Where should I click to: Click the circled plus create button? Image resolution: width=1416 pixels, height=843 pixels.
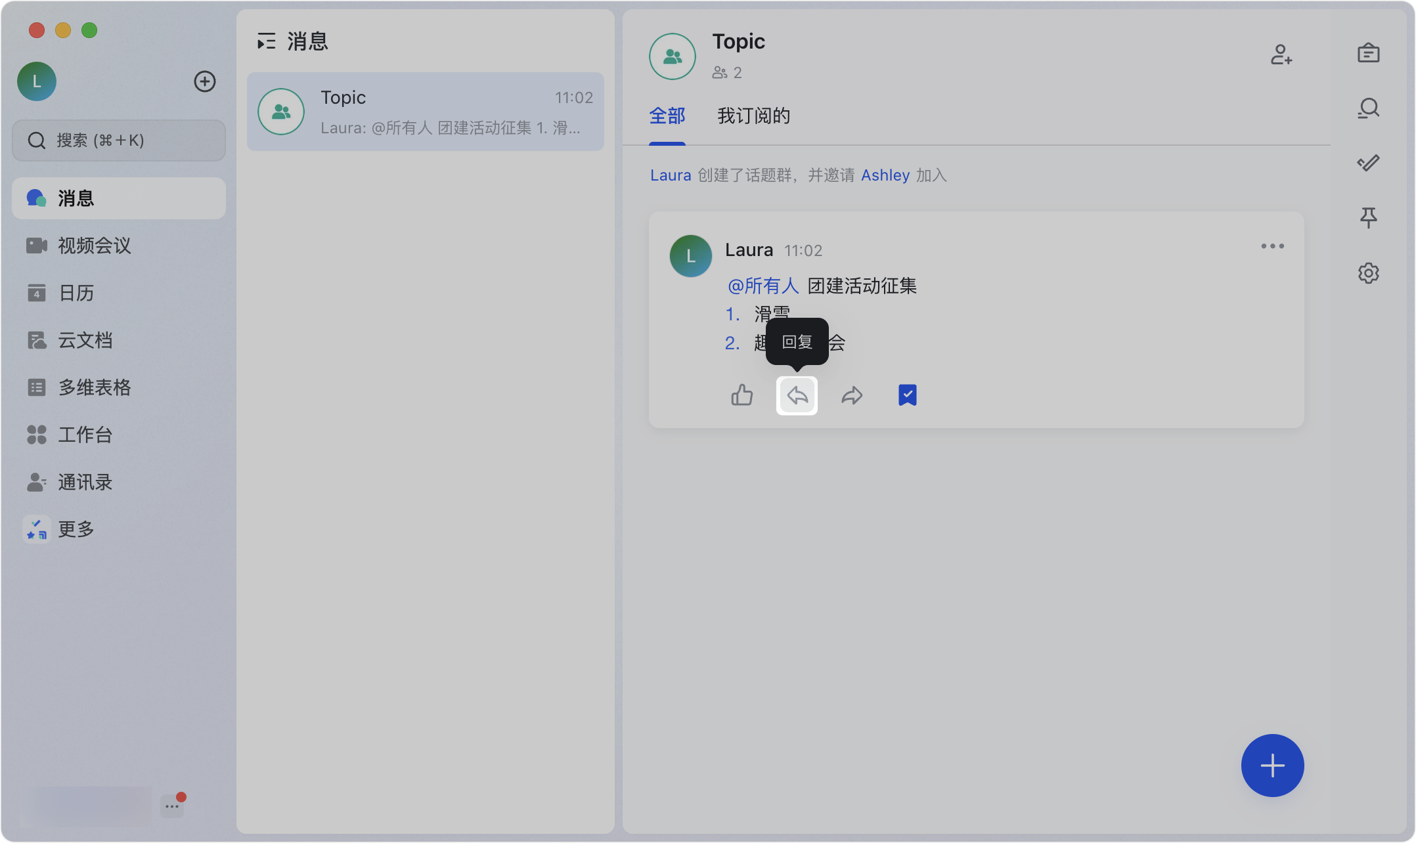click(x=205, y=81)
